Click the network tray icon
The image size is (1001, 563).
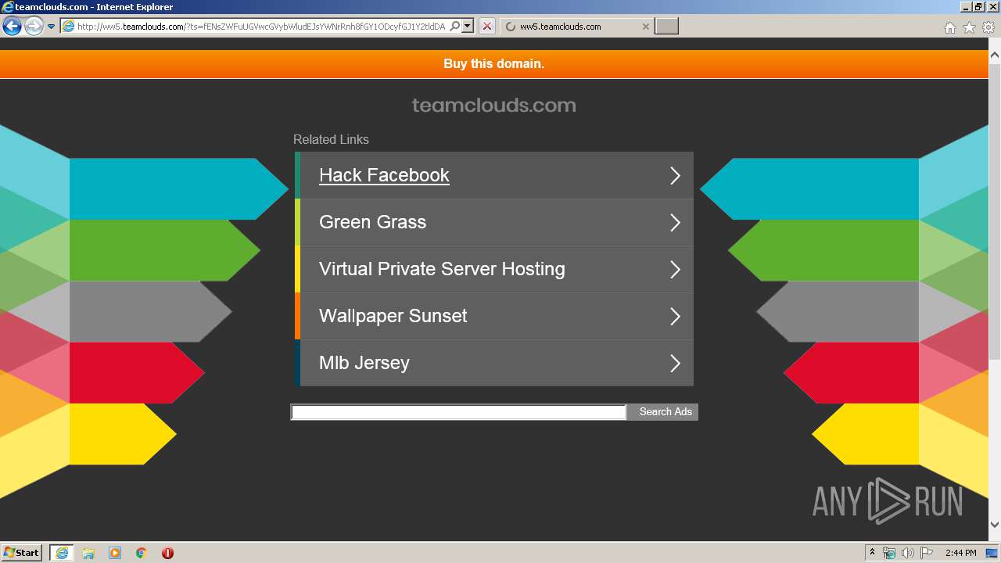[889, 553]
